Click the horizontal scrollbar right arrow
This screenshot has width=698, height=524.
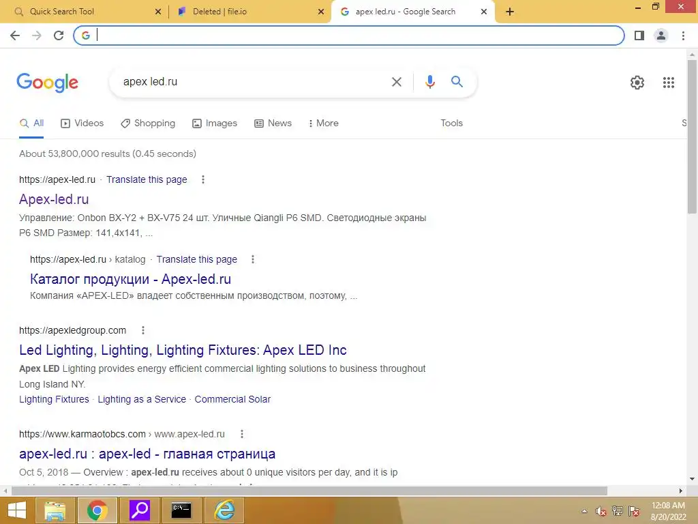point(681,491)
